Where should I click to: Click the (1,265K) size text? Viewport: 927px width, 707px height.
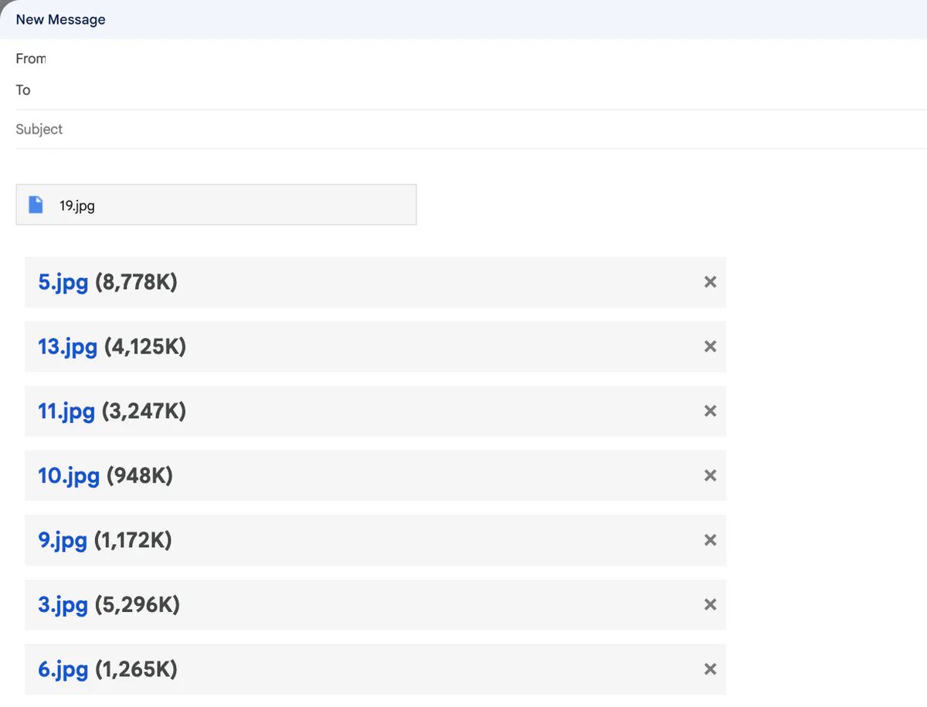click(x=136, y=669)
